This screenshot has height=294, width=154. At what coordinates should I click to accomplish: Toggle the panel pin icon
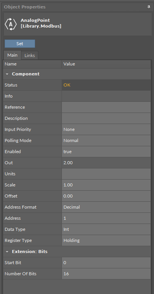coord(149,7)
